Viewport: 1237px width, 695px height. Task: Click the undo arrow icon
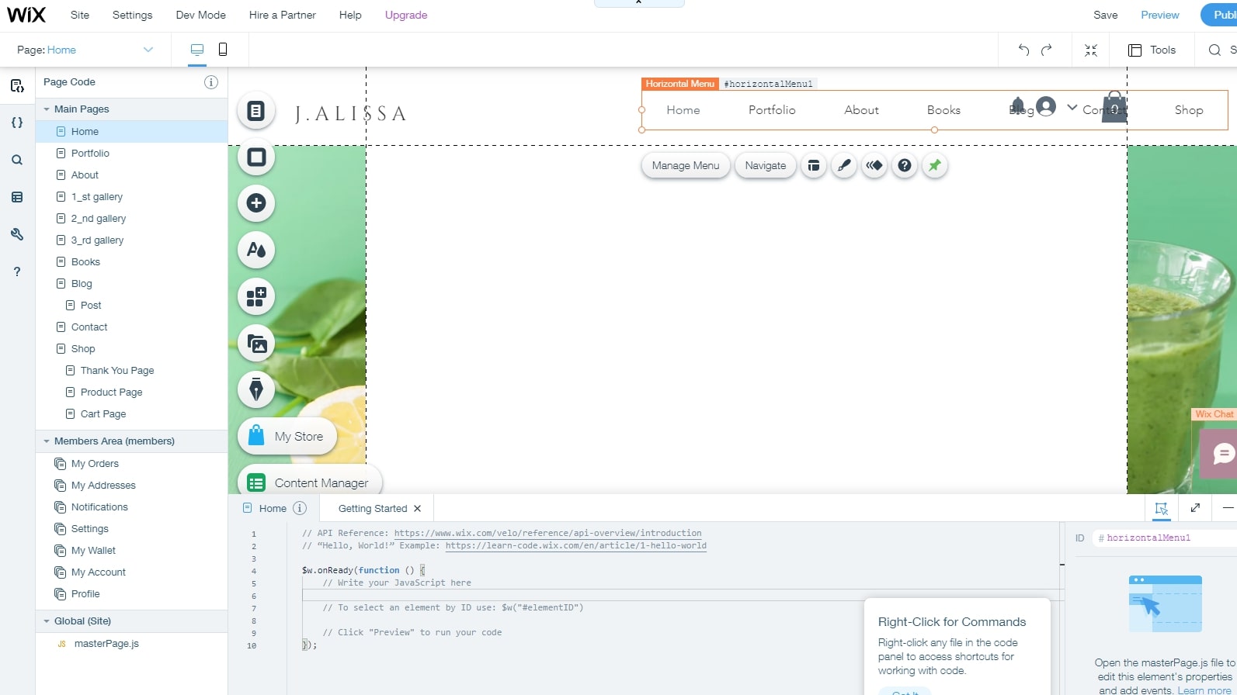click(1023, 50)
